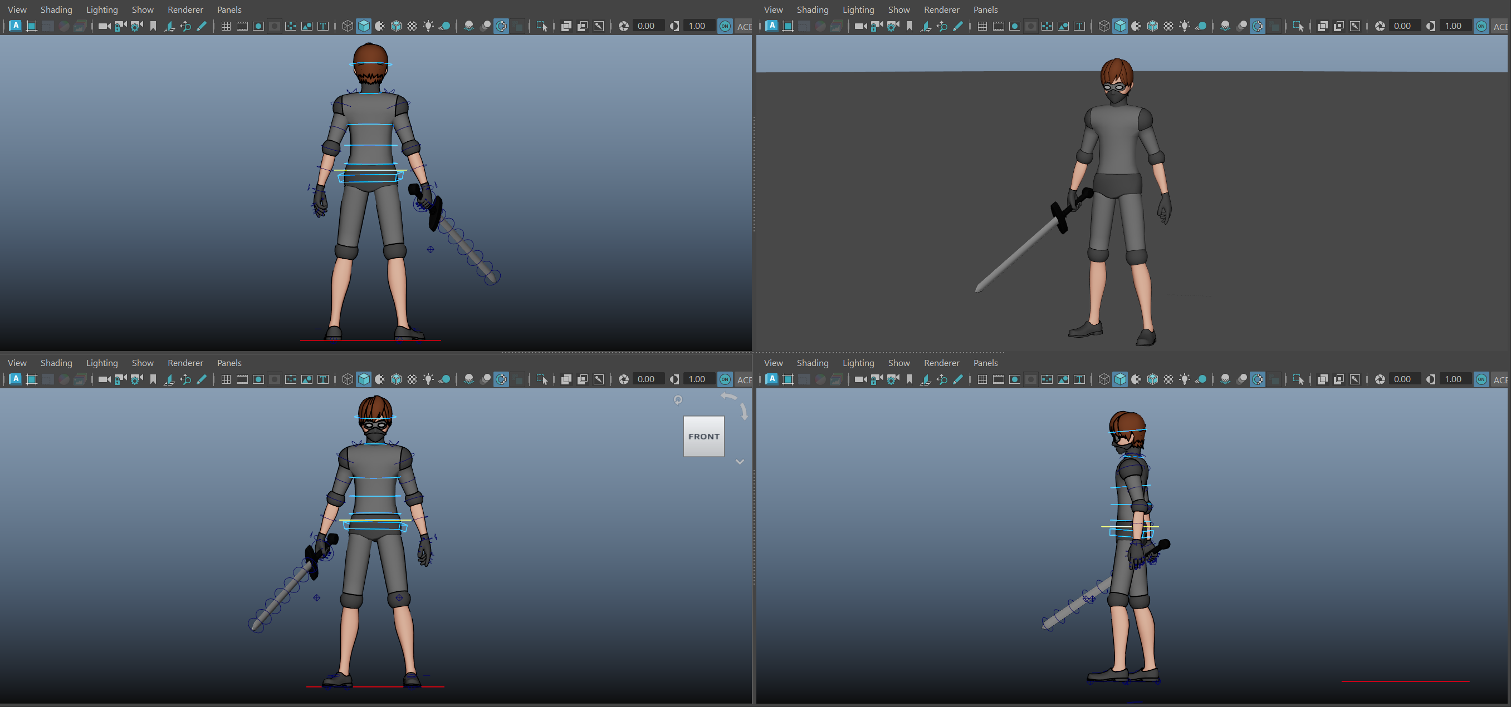This screenshot has height=707, width=1511.
Task: Click Screen Space Ambient Occlusion icon in front-view panel
Action: tap(468, 379)
